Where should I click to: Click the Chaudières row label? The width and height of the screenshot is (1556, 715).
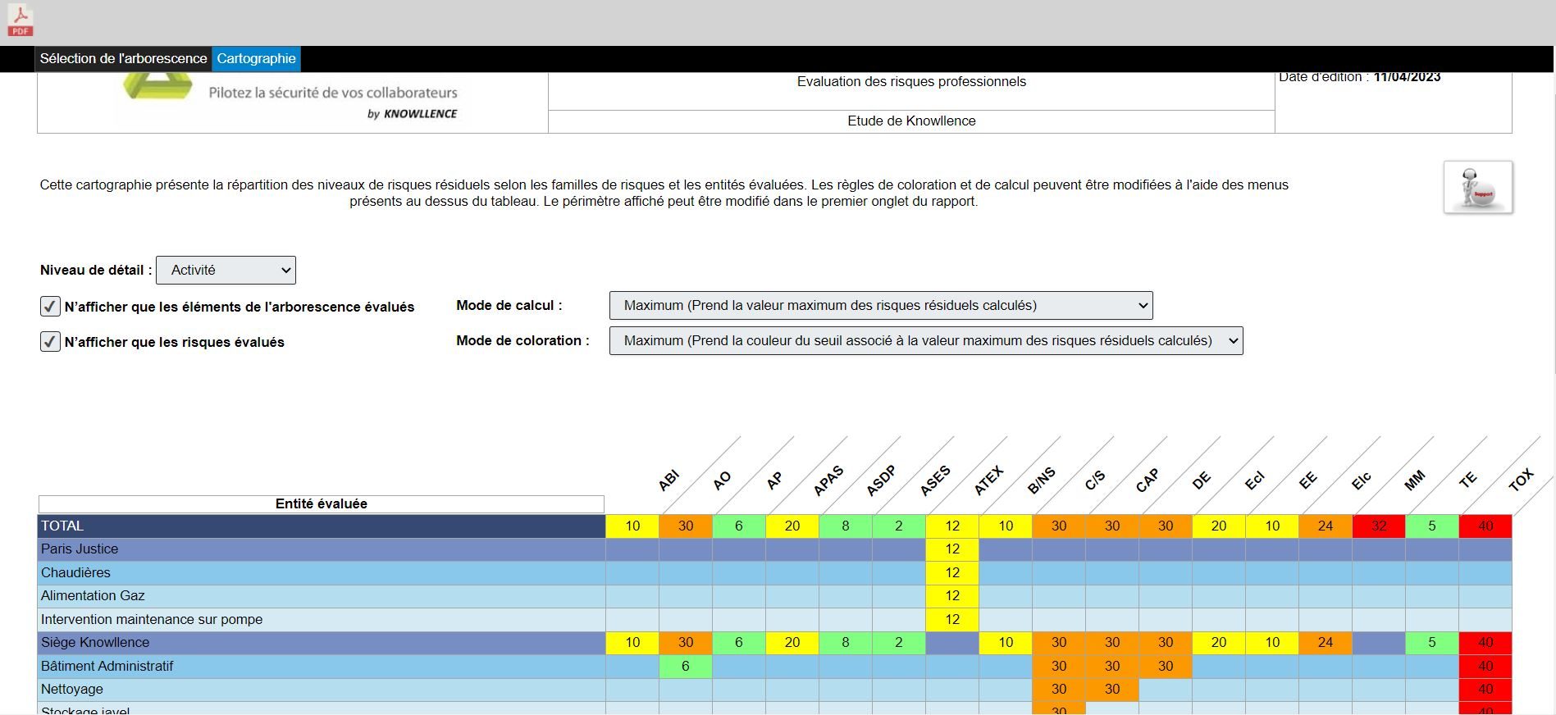coord(322,572)
